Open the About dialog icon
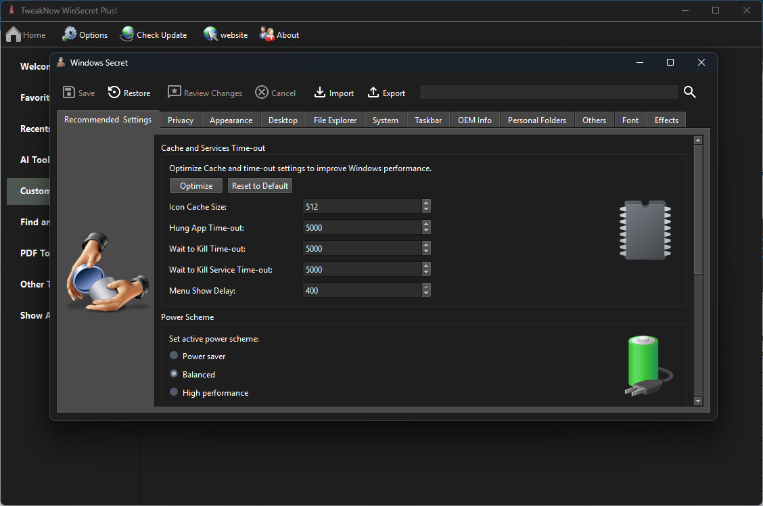 (267, 34)
